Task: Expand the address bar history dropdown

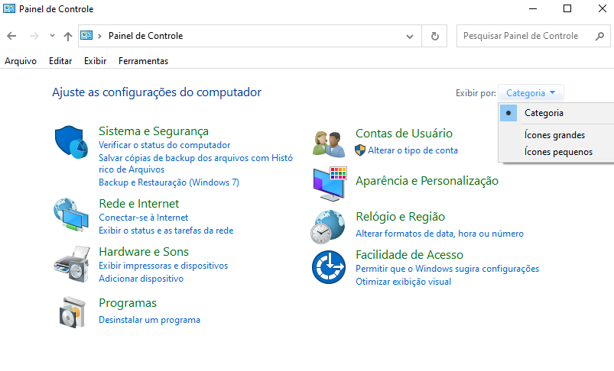Action: tap(410, 37)
